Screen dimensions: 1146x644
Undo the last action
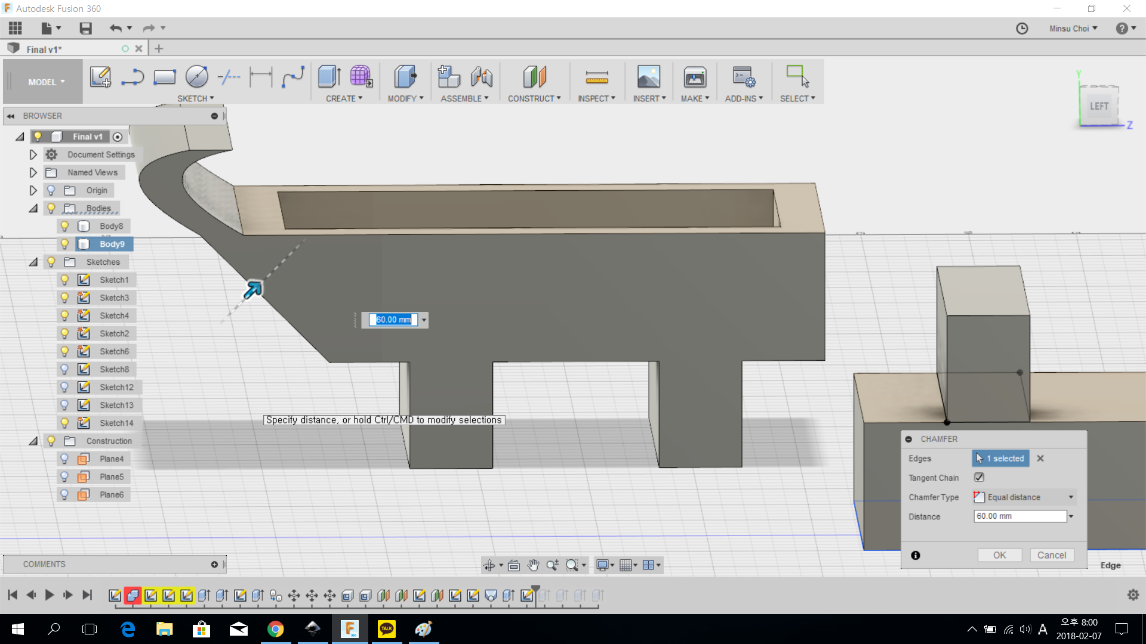click(115, 28)
